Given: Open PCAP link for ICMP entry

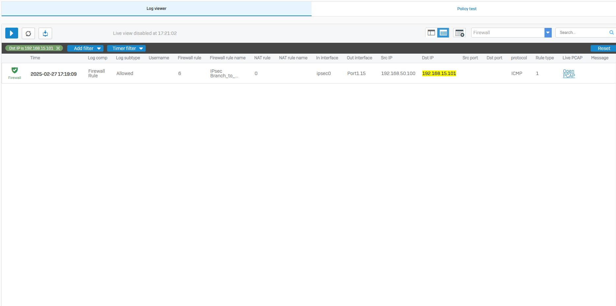Looking at the screenshot, I should coord(569,73).
